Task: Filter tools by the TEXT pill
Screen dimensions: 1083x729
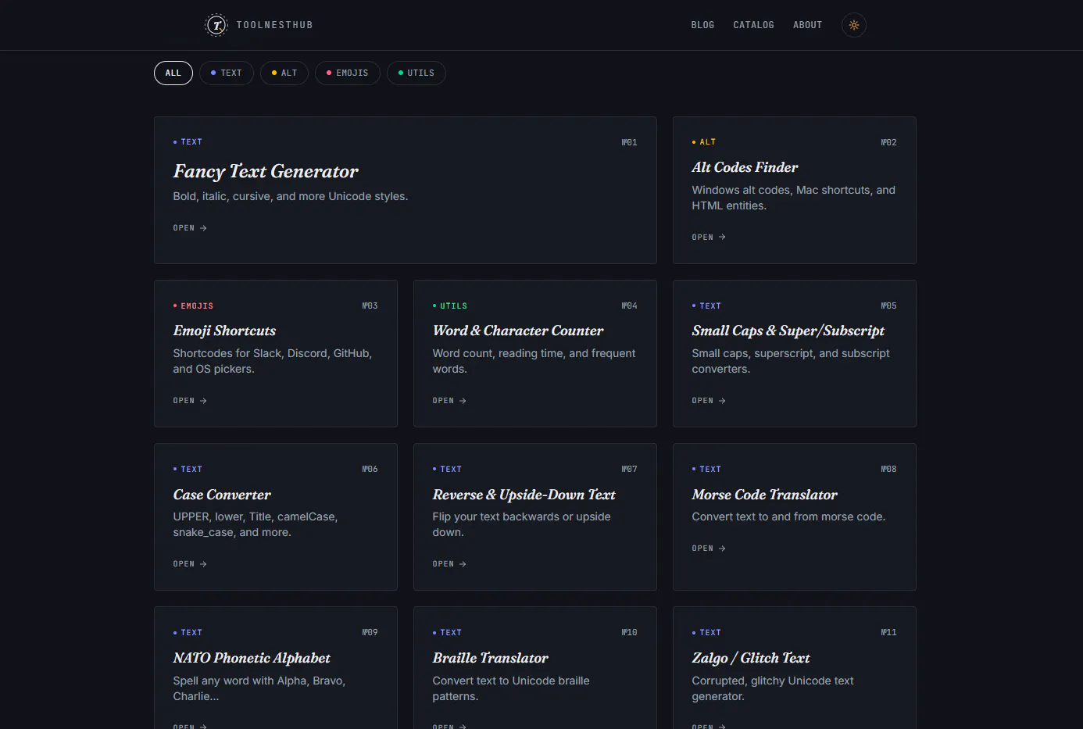Action: point(227,73)
